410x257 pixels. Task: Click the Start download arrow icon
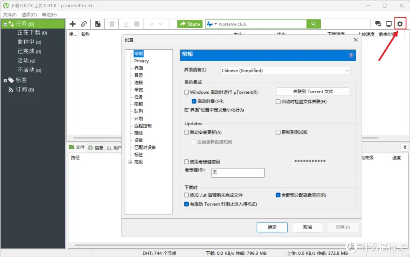126,24
